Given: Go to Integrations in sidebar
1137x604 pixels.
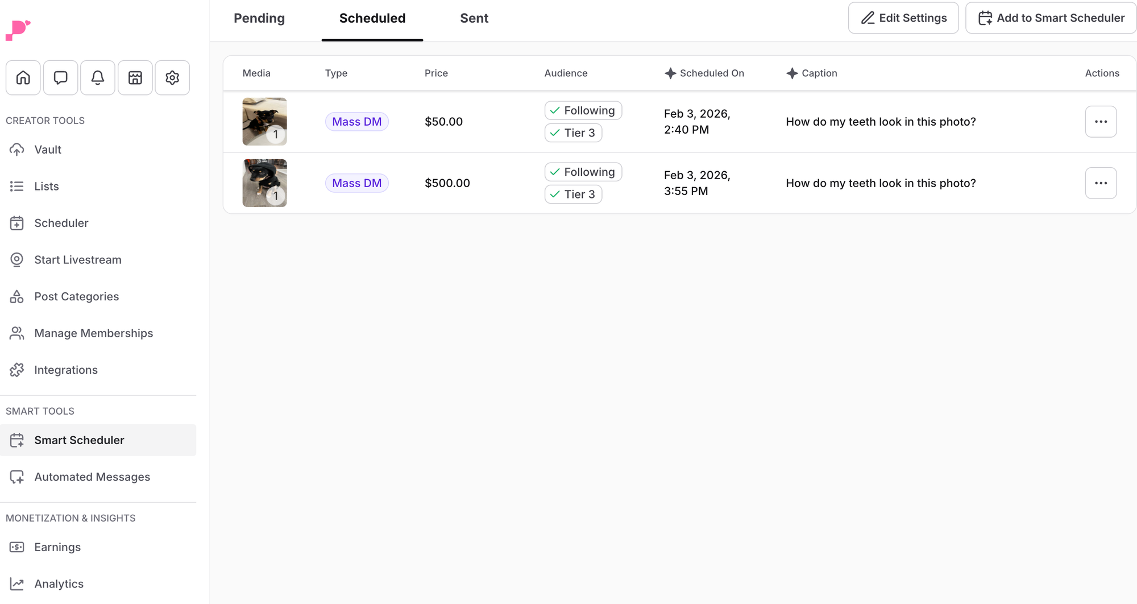Looking at the screenshot, I should click(x=65, y=370).
